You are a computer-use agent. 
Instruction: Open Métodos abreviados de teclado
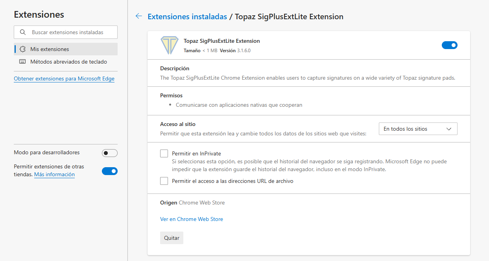[66, 62]
